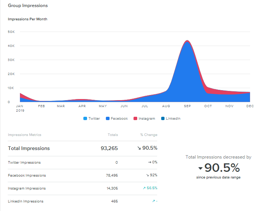
Task: Click the September peak of the chart
Action: (x=187, y=41)
